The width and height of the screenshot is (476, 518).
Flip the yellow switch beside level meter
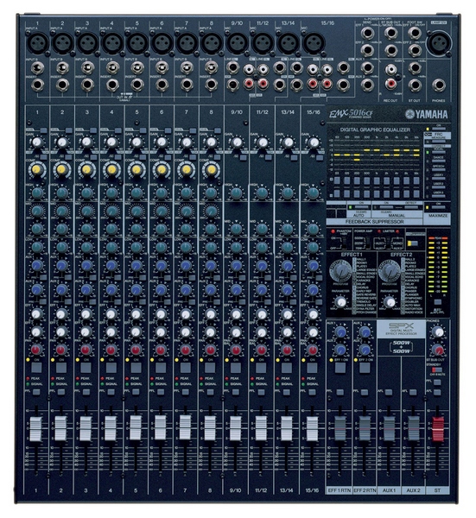(412, 243)
